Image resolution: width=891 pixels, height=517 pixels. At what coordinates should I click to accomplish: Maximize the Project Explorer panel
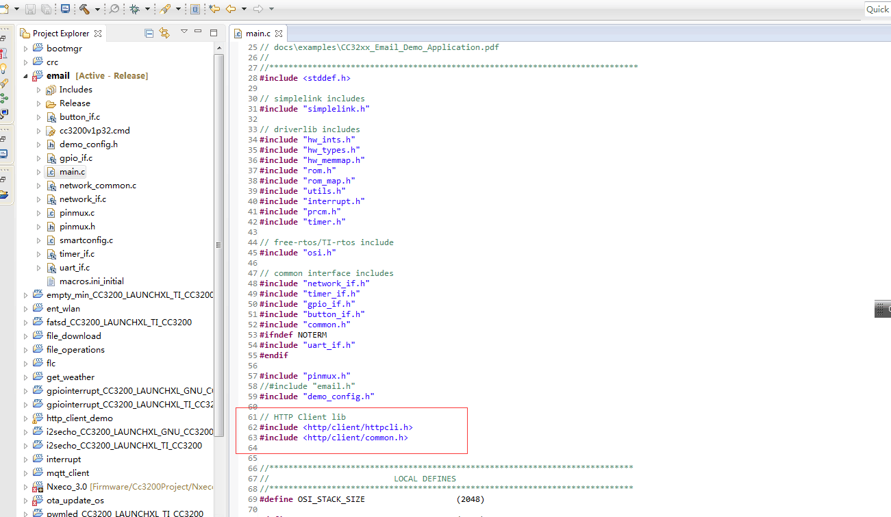(213, 32)
